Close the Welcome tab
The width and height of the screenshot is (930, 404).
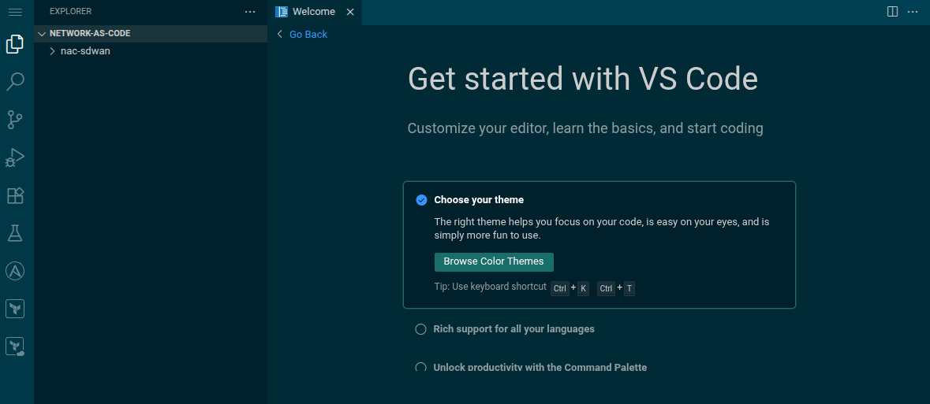(x=350, y=12)
